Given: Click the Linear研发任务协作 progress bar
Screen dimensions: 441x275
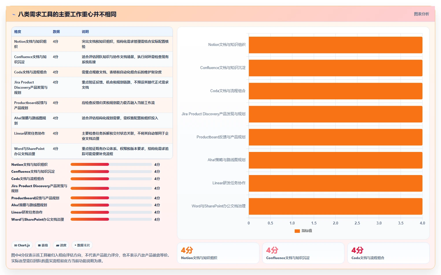Looking at the screenshot, I should click(111, 212).
